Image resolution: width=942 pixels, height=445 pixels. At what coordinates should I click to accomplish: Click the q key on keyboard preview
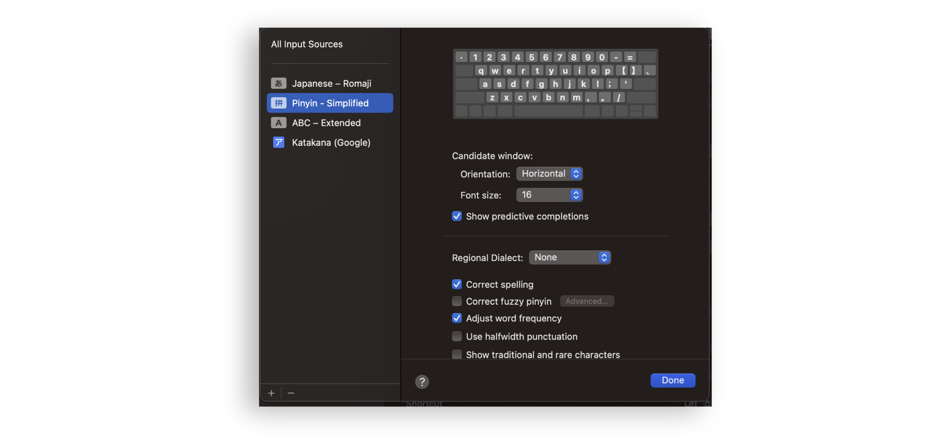click(x=481, y=71)
